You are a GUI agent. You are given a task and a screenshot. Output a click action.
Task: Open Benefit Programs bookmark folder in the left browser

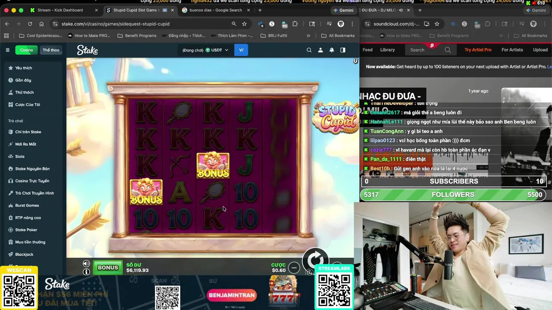(137, 36)
